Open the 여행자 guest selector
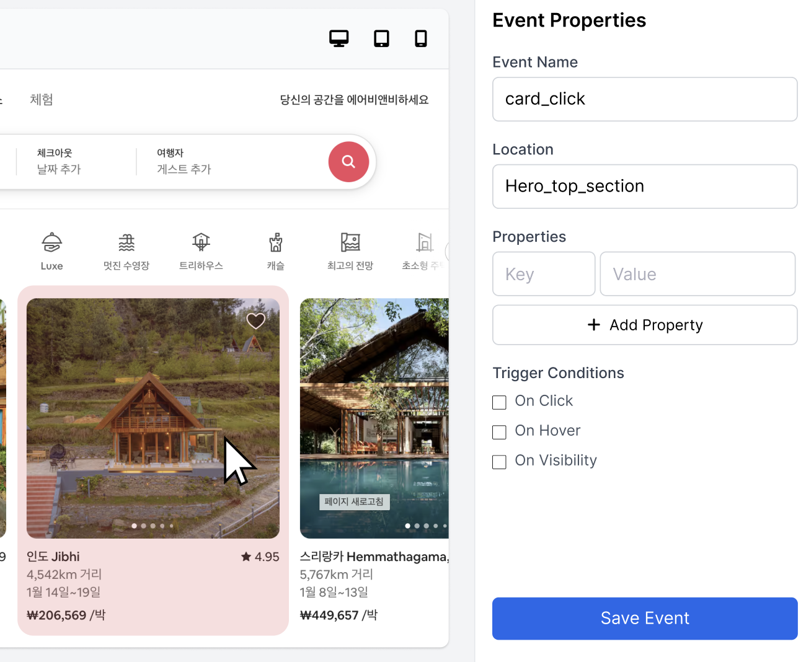This screenshot has width=806, height=662. coord(184,161)
